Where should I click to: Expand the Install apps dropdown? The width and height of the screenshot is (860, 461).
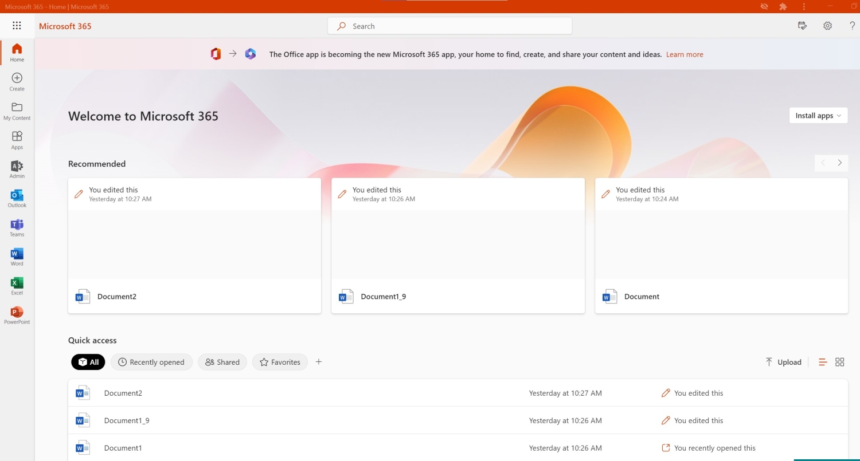coord(818,116)
